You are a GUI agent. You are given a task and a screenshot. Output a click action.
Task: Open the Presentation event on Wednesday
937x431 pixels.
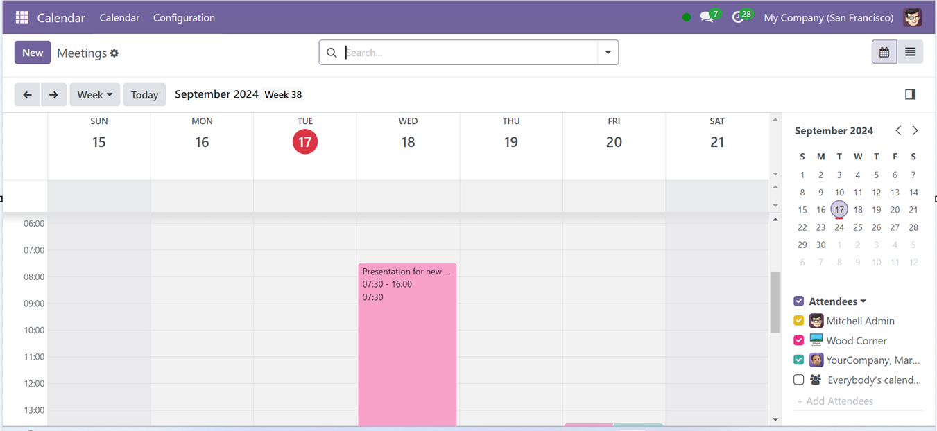(407, 312)
